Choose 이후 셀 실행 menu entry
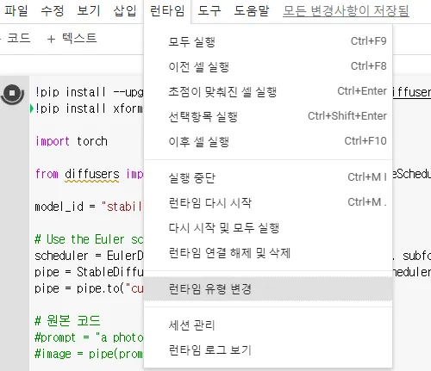Screen dimensions: 431x371 point(268,142)
